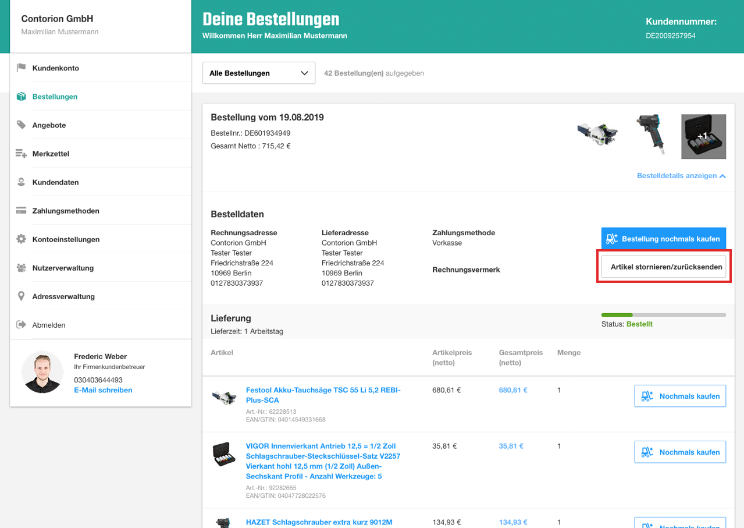Click the Status: Bestellt label
744x528 pixels.
click(627, 324)
